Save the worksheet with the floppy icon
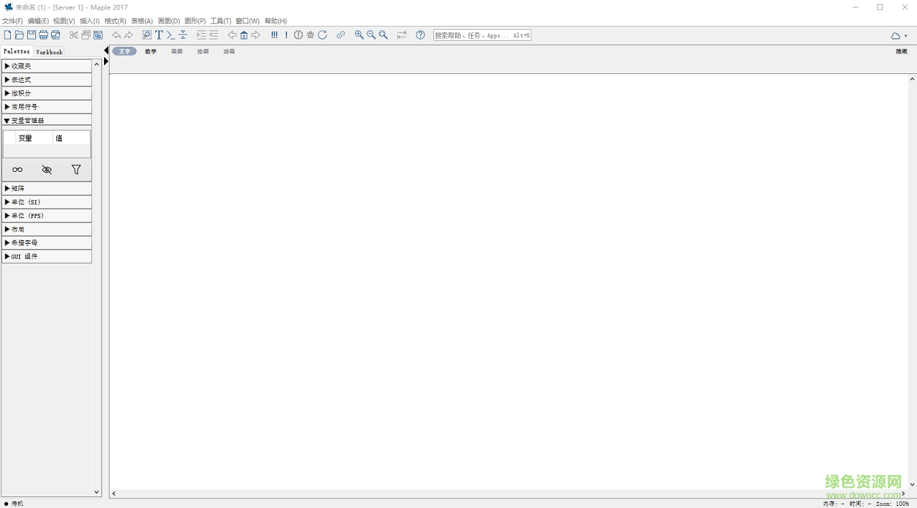The width and height of the screenshot is (917, 508). tap(31, 35)
